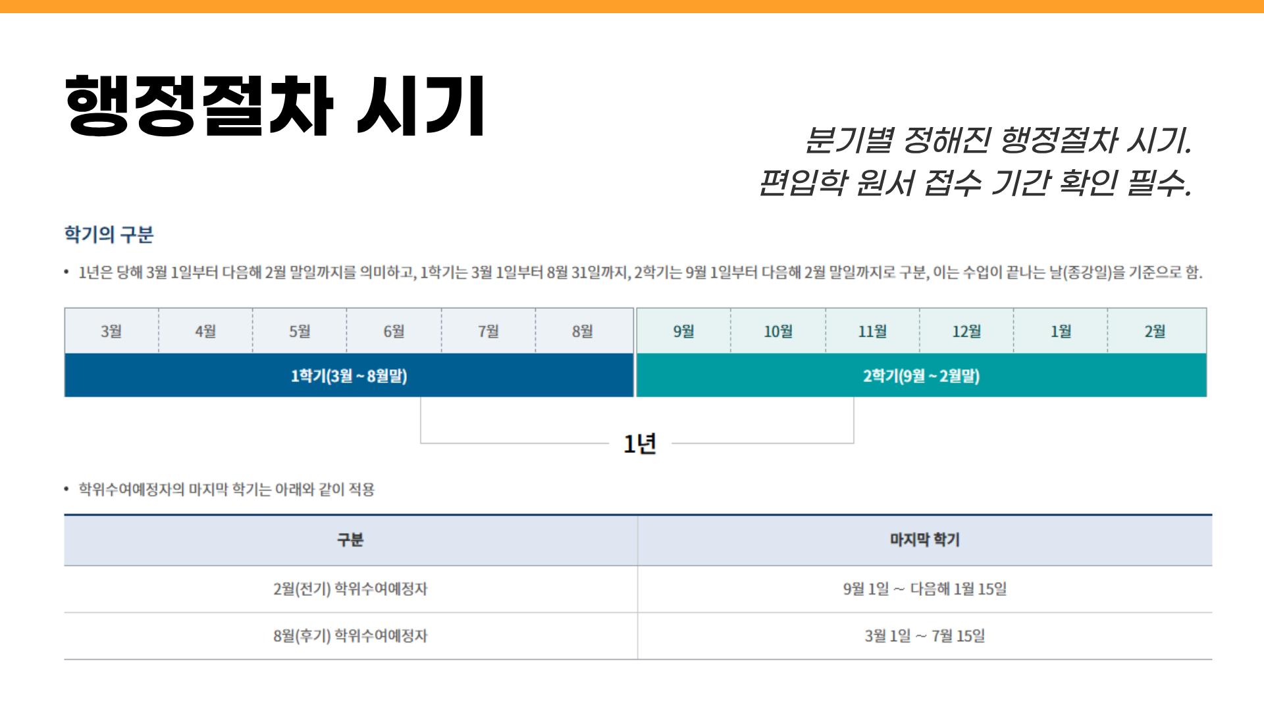
Task: Click the 1학기(3월~8월말) blue bar
Action: 349,375
